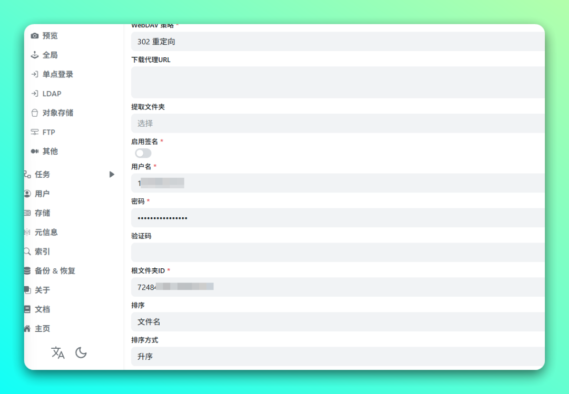The image size is (569, 394).
Task: Click the 根文件夹ID input field
Action: (338, 287)
